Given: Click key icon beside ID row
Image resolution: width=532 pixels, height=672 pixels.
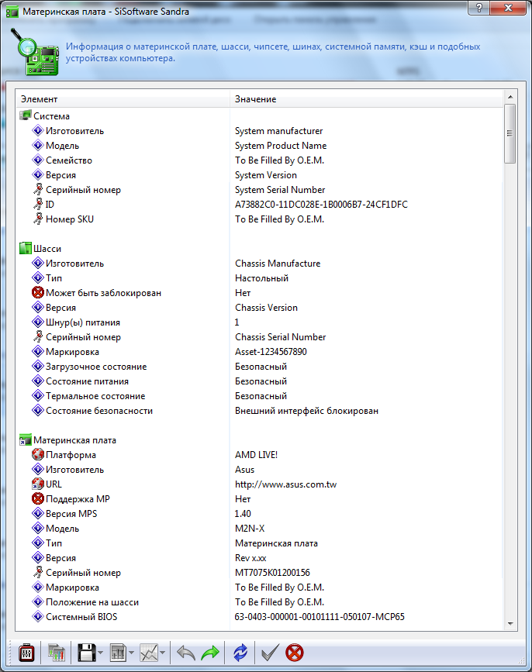Looking at the screenshot, I should [x=38, y=204].
